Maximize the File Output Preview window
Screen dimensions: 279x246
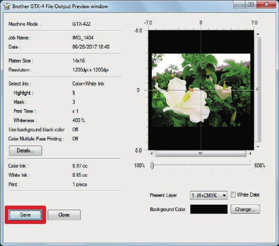[251, 5]
